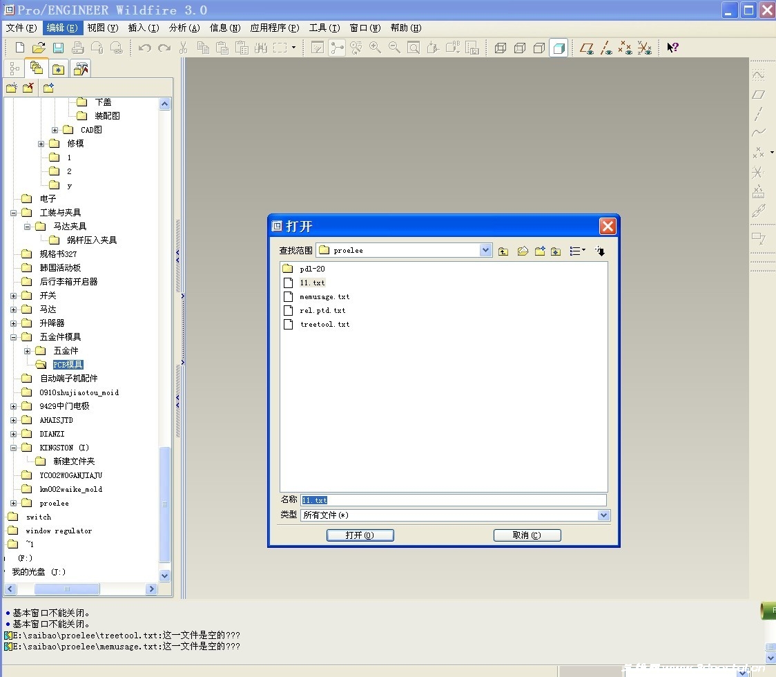Click the Paste icon in toolbar
This screenshot has width=776, height=677.
[222, 48]
